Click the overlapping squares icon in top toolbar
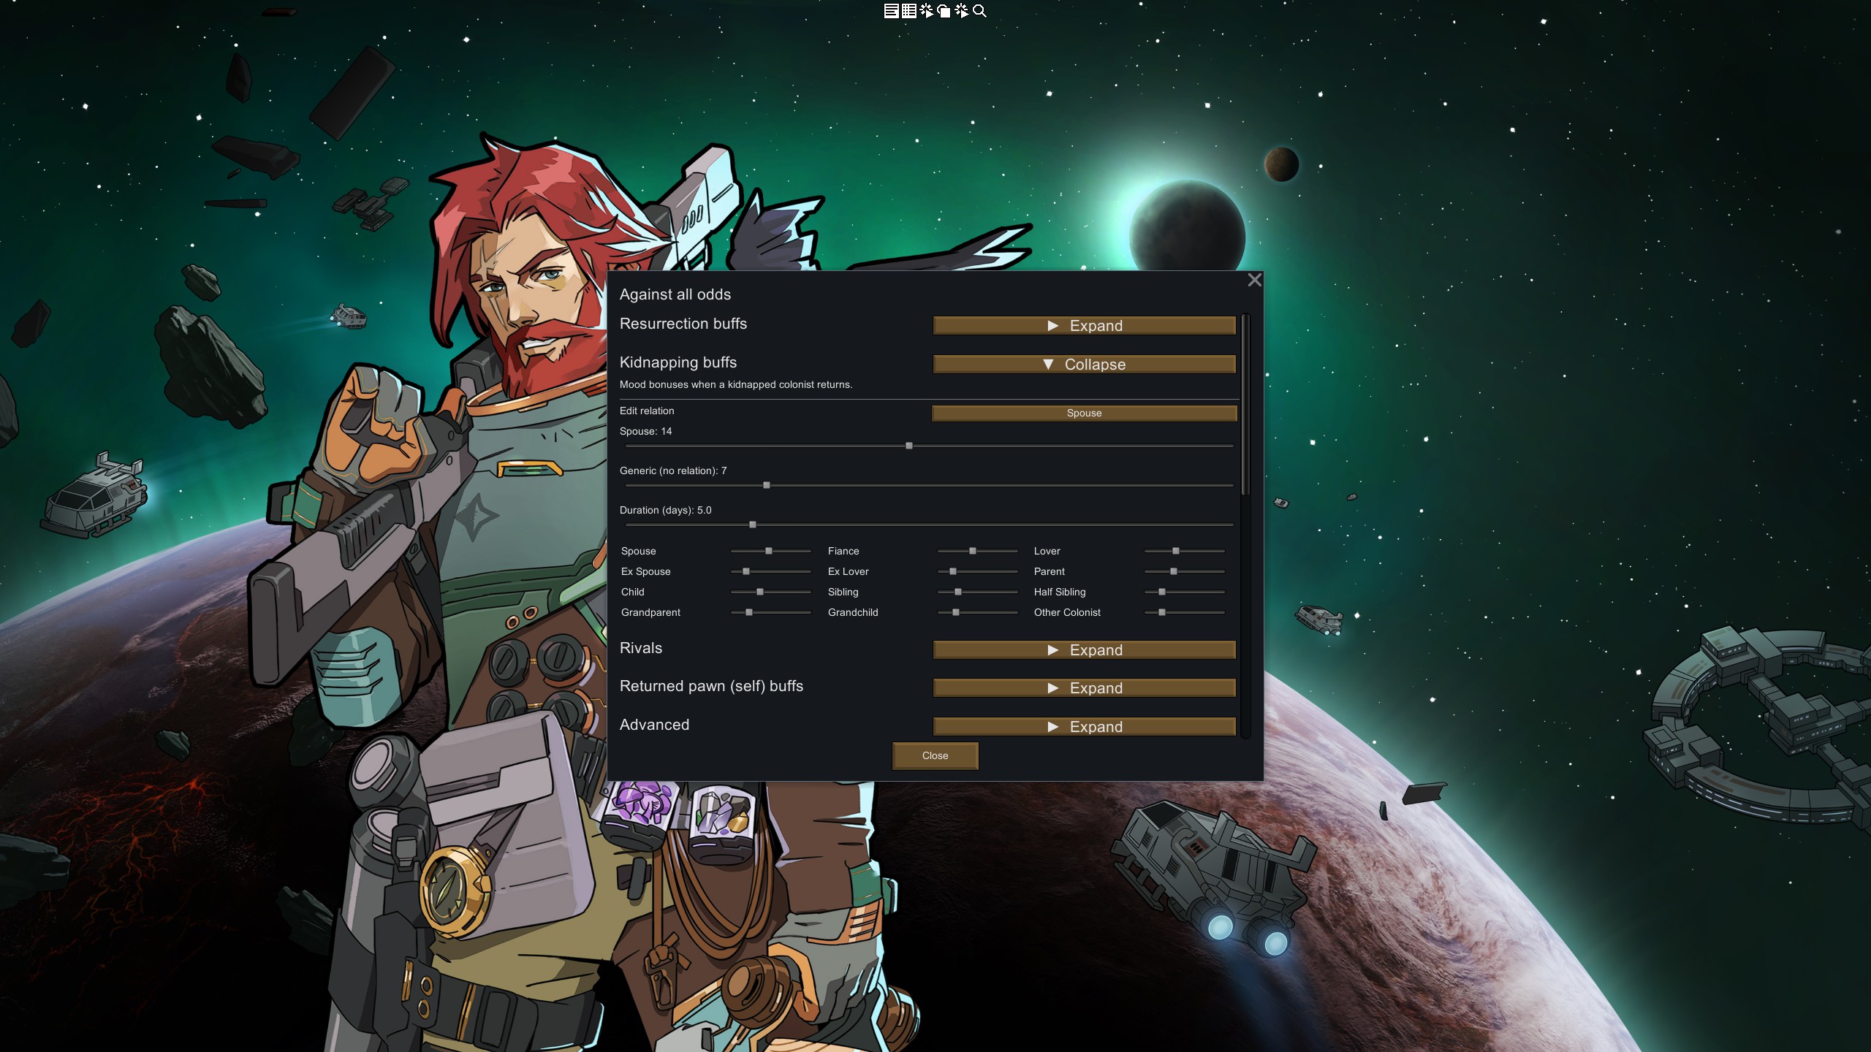This screenshot has height=1052, width=1871. (x=944, y=11)
